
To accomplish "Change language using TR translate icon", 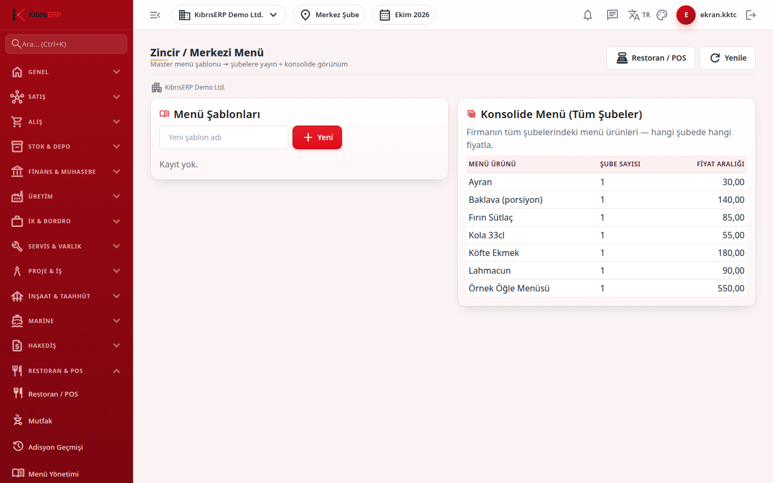I will click(639, 15).
